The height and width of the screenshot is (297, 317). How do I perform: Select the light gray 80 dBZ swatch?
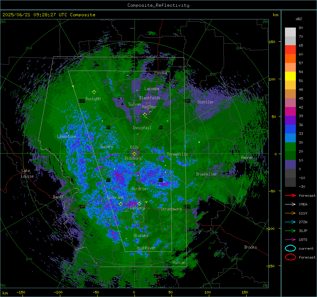pos(290,32)
